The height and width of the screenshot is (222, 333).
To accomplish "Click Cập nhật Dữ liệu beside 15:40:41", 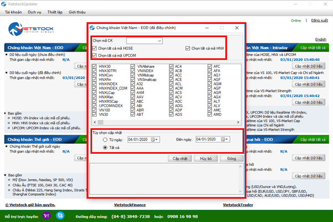I will pyautogui.click(x=309, y=84).
